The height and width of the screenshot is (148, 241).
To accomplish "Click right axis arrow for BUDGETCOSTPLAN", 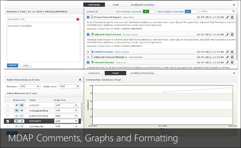I will (x=22, y=116).
